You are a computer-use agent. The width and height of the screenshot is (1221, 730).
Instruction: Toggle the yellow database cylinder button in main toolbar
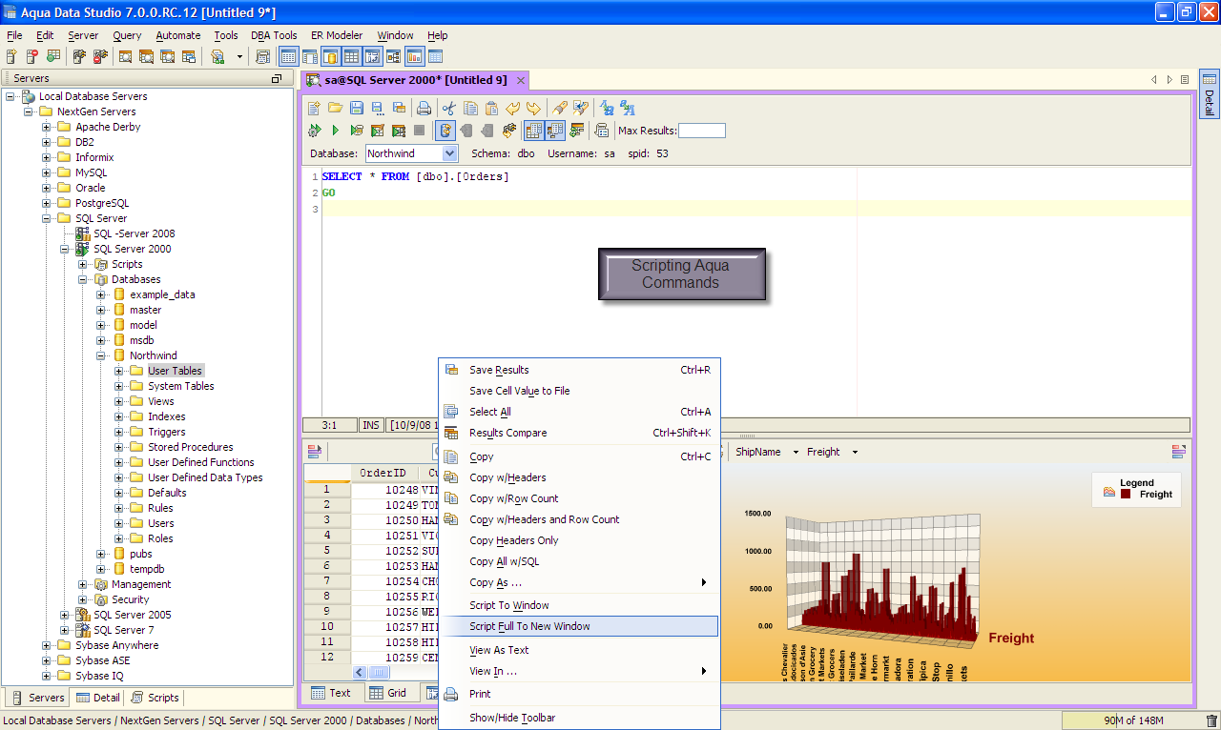pos(330,57)
